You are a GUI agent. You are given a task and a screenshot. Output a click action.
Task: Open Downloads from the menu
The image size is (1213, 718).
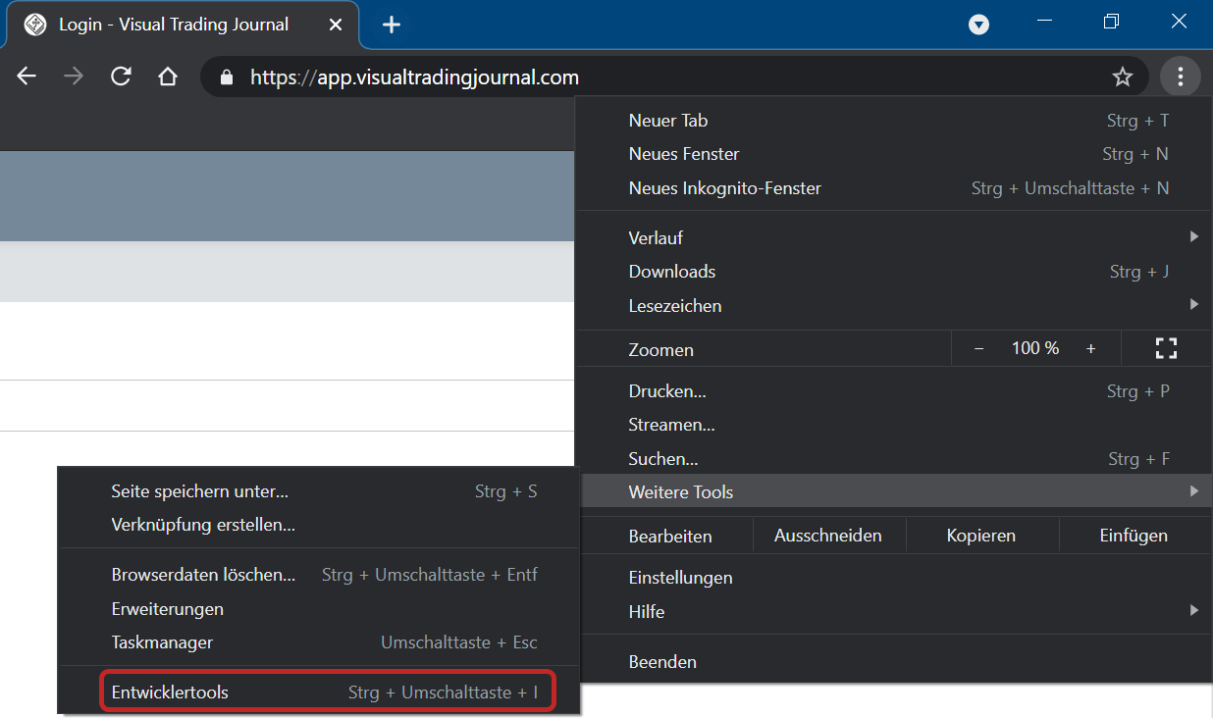point(891,272)
